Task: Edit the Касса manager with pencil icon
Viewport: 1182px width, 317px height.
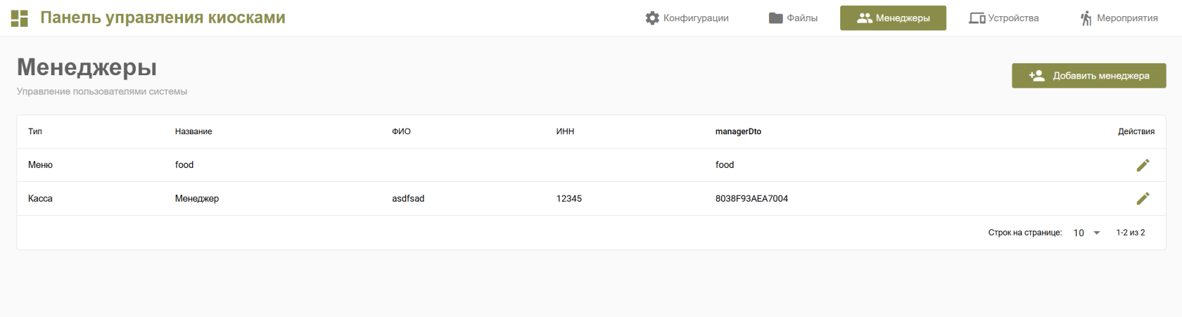Action: click(1143, 199)
